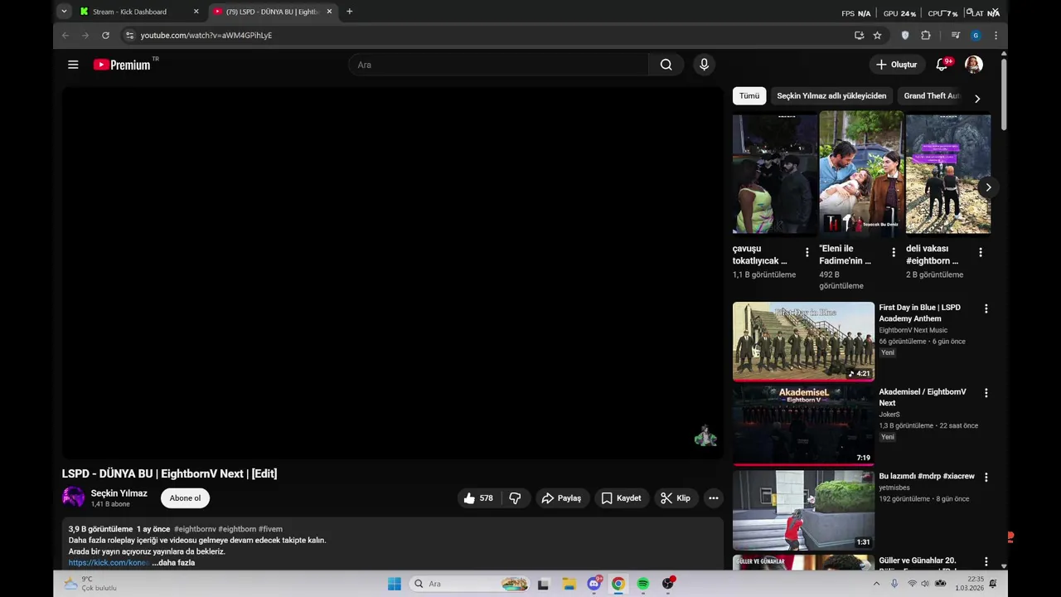This screenshot has width=1061, height=597.
Task: Show next shorts with arrow
Action: 988,187
